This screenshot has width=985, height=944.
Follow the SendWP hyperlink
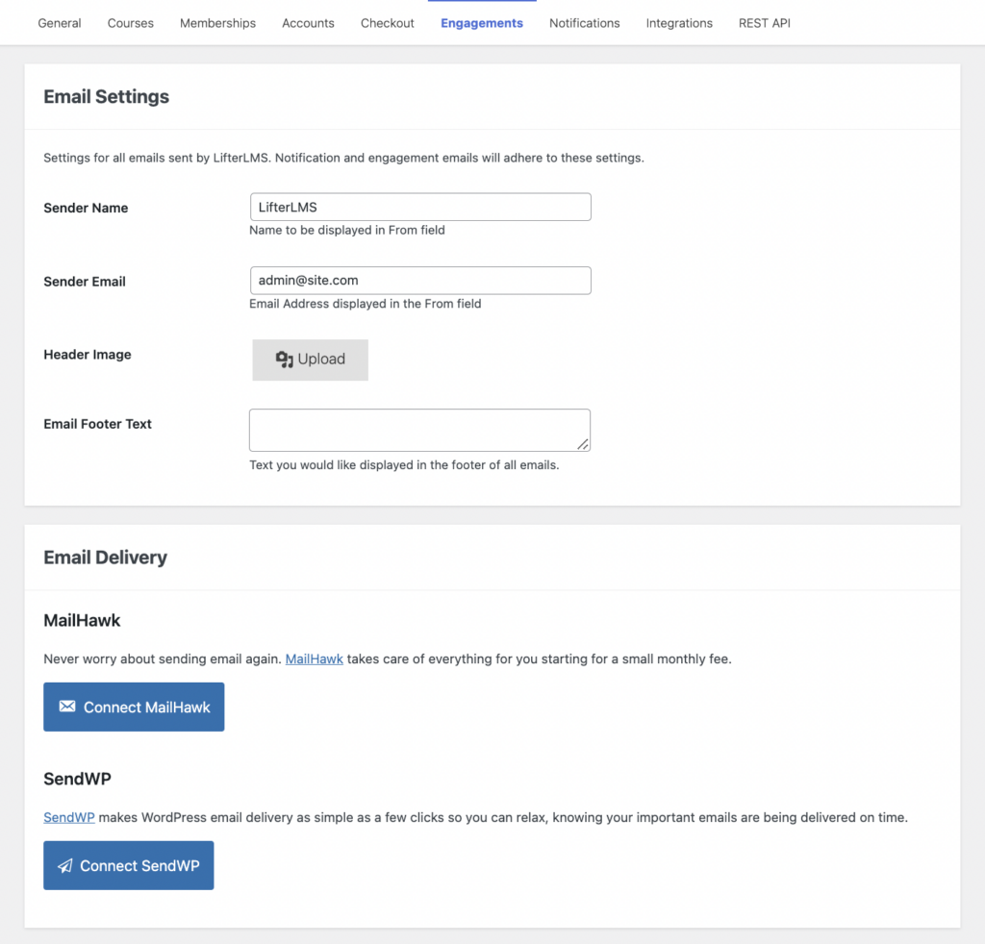[68, 816]
